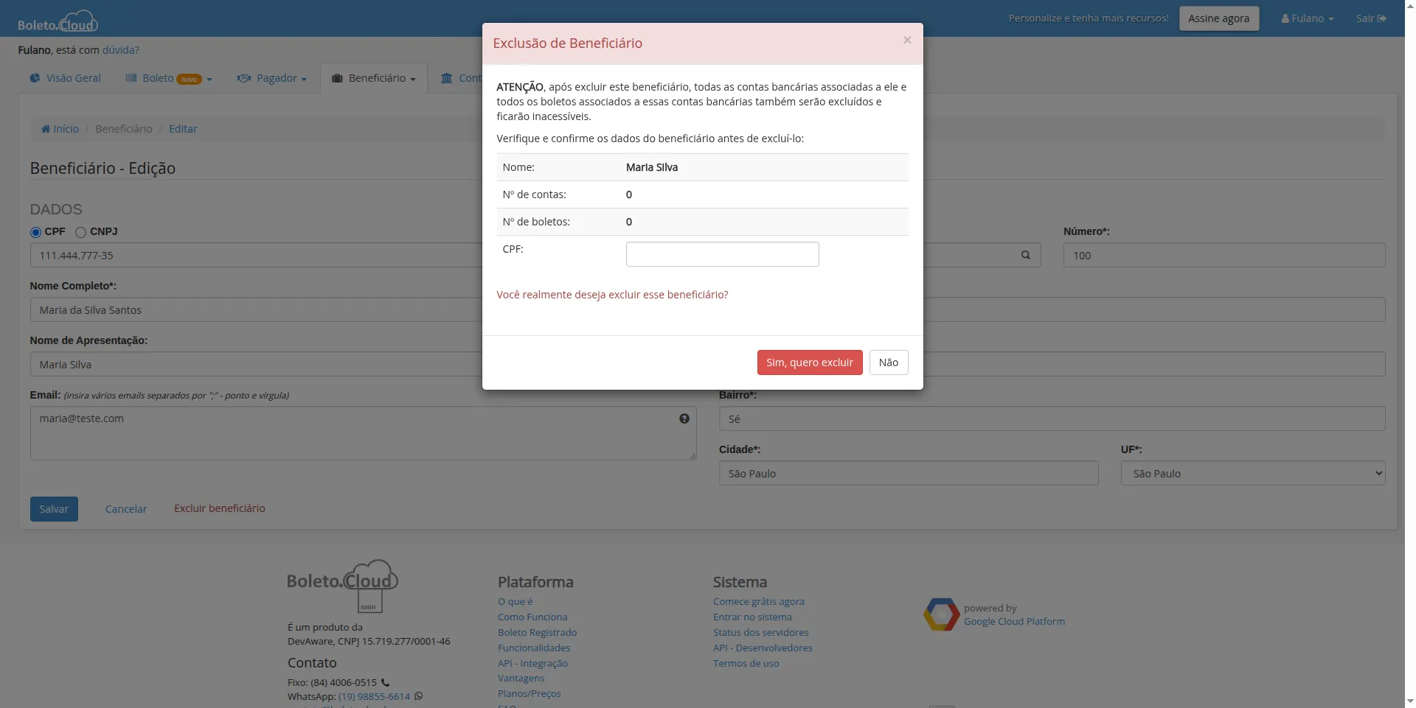1416x708 pixels.
Task: Select the CPF radio button
Action: (35, 232)
